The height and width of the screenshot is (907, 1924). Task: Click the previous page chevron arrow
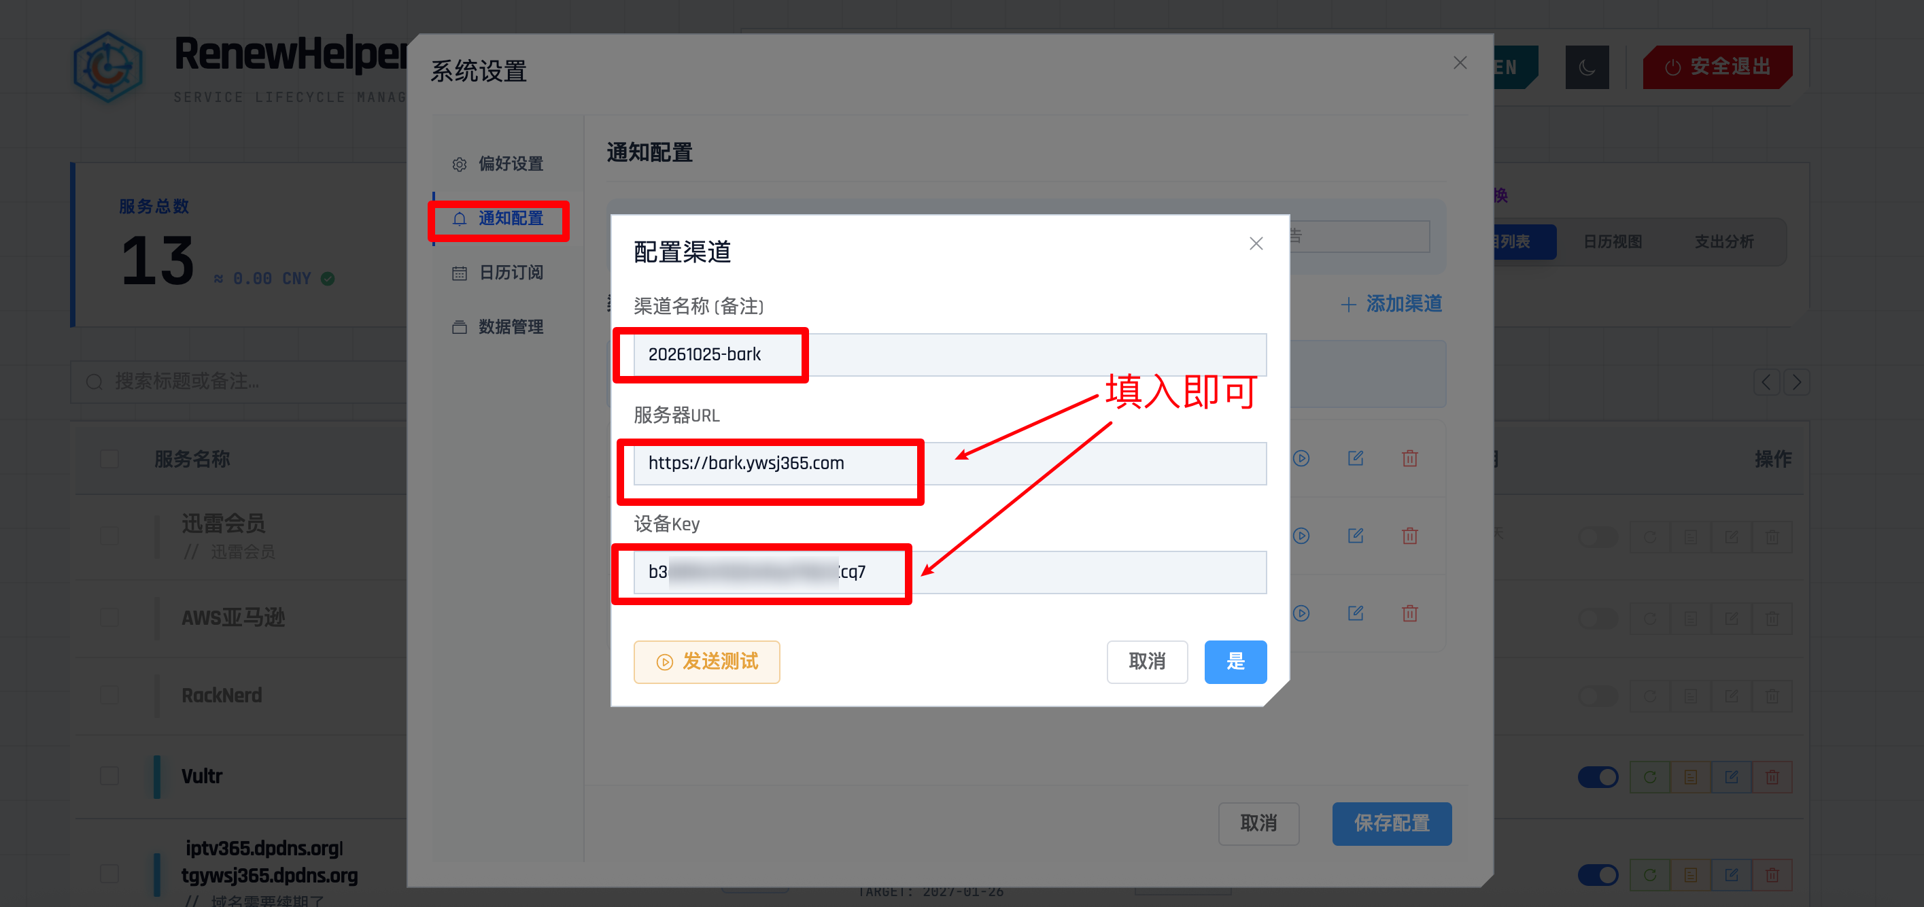pyautogui.click(x=1766, y=383)
